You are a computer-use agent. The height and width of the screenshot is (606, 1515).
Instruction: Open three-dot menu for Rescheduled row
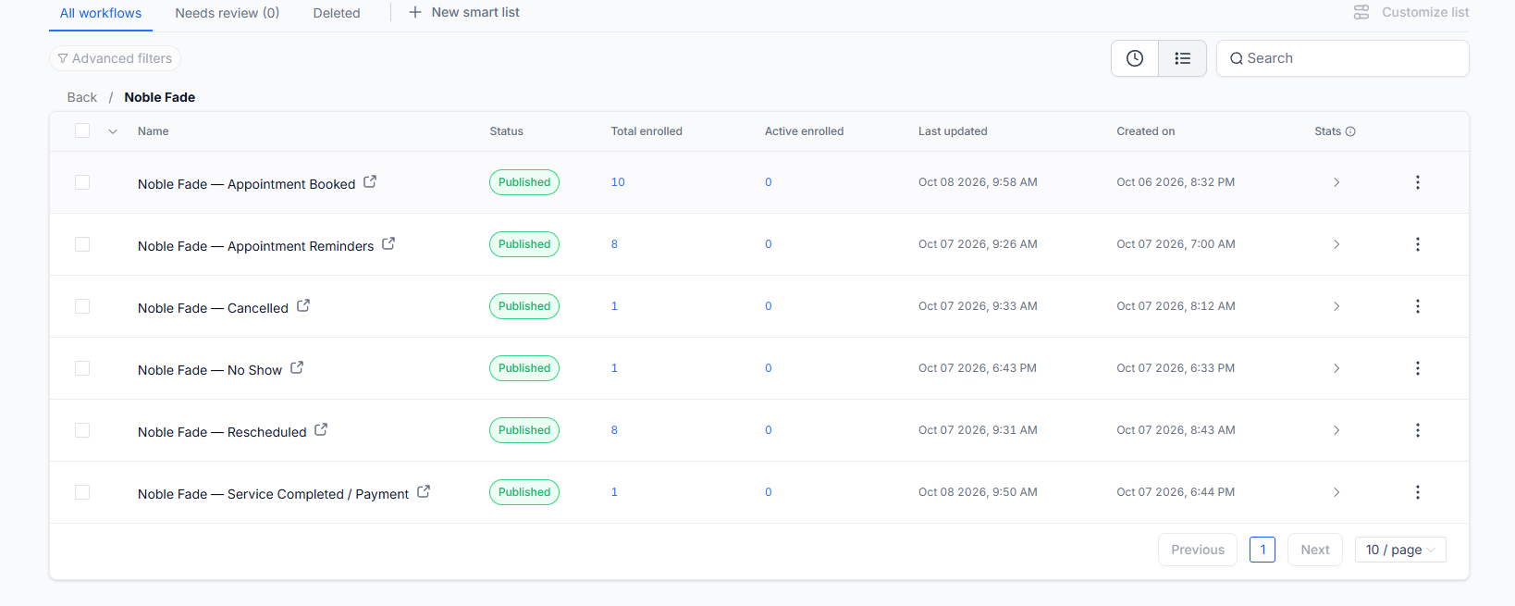point(1417,430)
